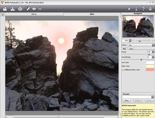Click the Smoothness value field
The width and height of the screenshot is (155, 118).
[x=149, y=57]
